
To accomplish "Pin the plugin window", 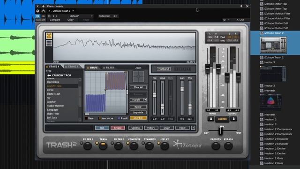I will coord(241,6).
